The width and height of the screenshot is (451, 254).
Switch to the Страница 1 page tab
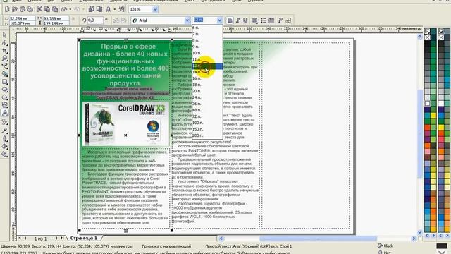84,238
